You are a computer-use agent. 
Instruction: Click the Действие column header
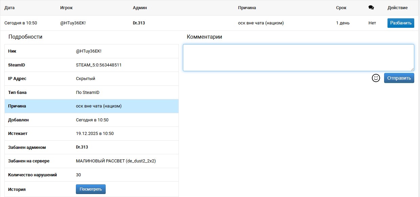coord(397,8)
